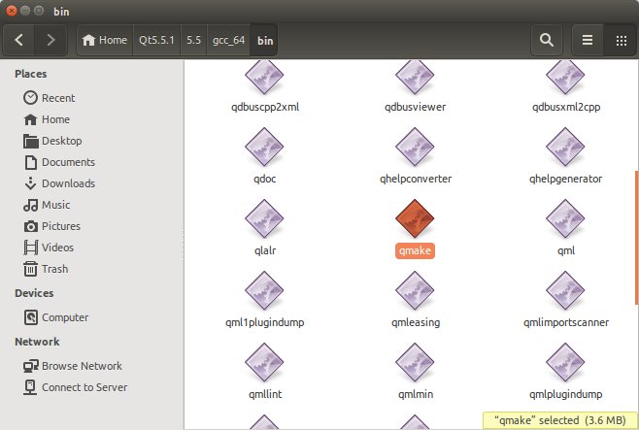639x430 pixels.
Task: Click the qmlimportscanner file name label
Action: tap(566, 322)
